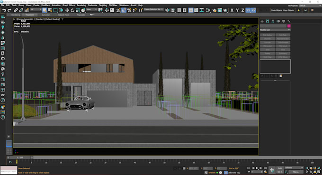The image size is (322, 175).
Task: Click the Undo arrow icon
Action: click(4, 10)
